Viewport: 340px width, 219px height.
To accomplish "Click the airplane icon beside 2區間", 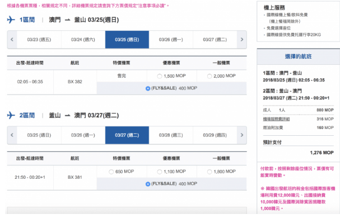I will pyautogui.click(x=11, y=115).
